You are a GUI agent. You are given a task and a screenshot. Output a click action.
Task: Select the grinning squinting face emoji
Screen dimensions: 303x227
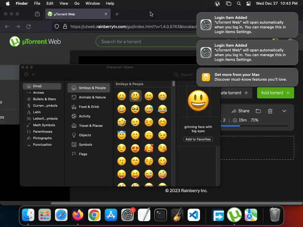click(122, 109)
